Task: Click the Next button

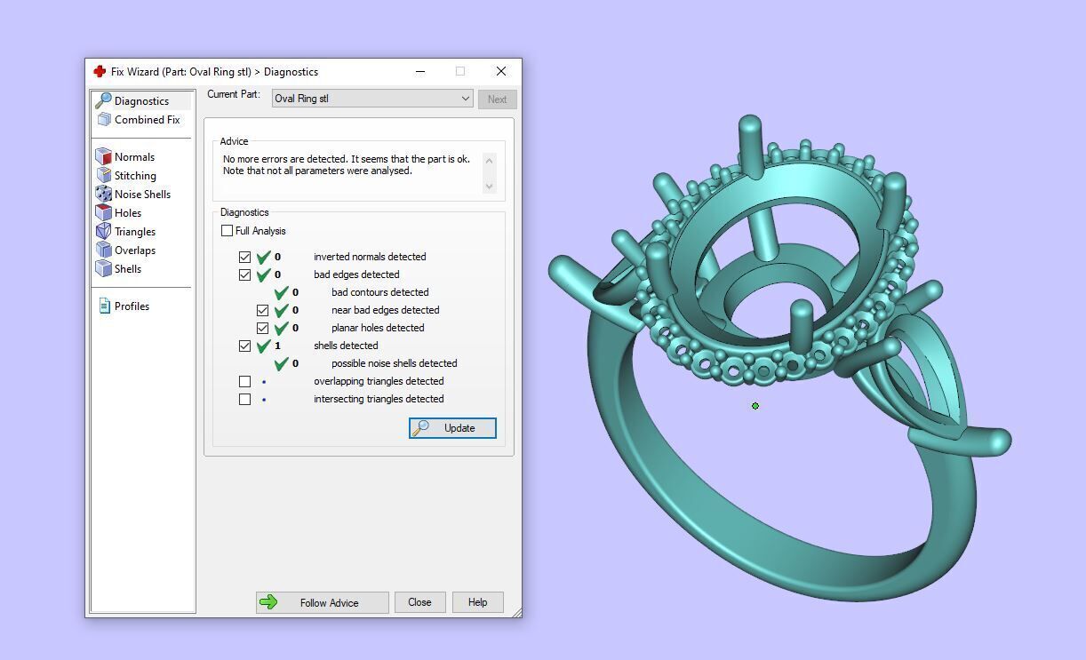Action: [497, 99]
